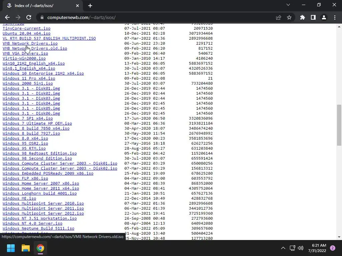Open Windows_7_SP1_x64.iso link
342x256 pixels.
28,118
